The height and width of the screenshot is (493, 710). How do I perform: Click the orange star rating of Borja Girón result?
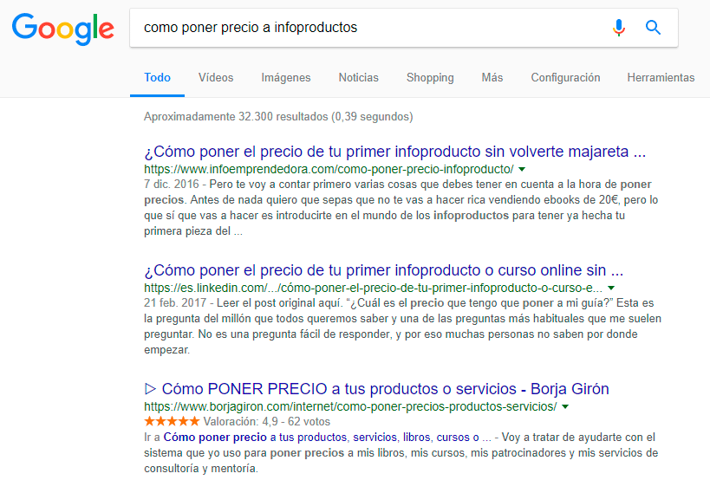(172, 421)
